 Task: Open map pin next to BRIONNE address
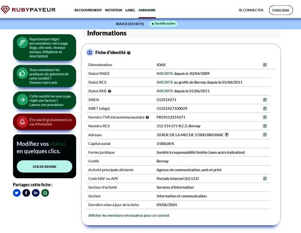(227, 135)
